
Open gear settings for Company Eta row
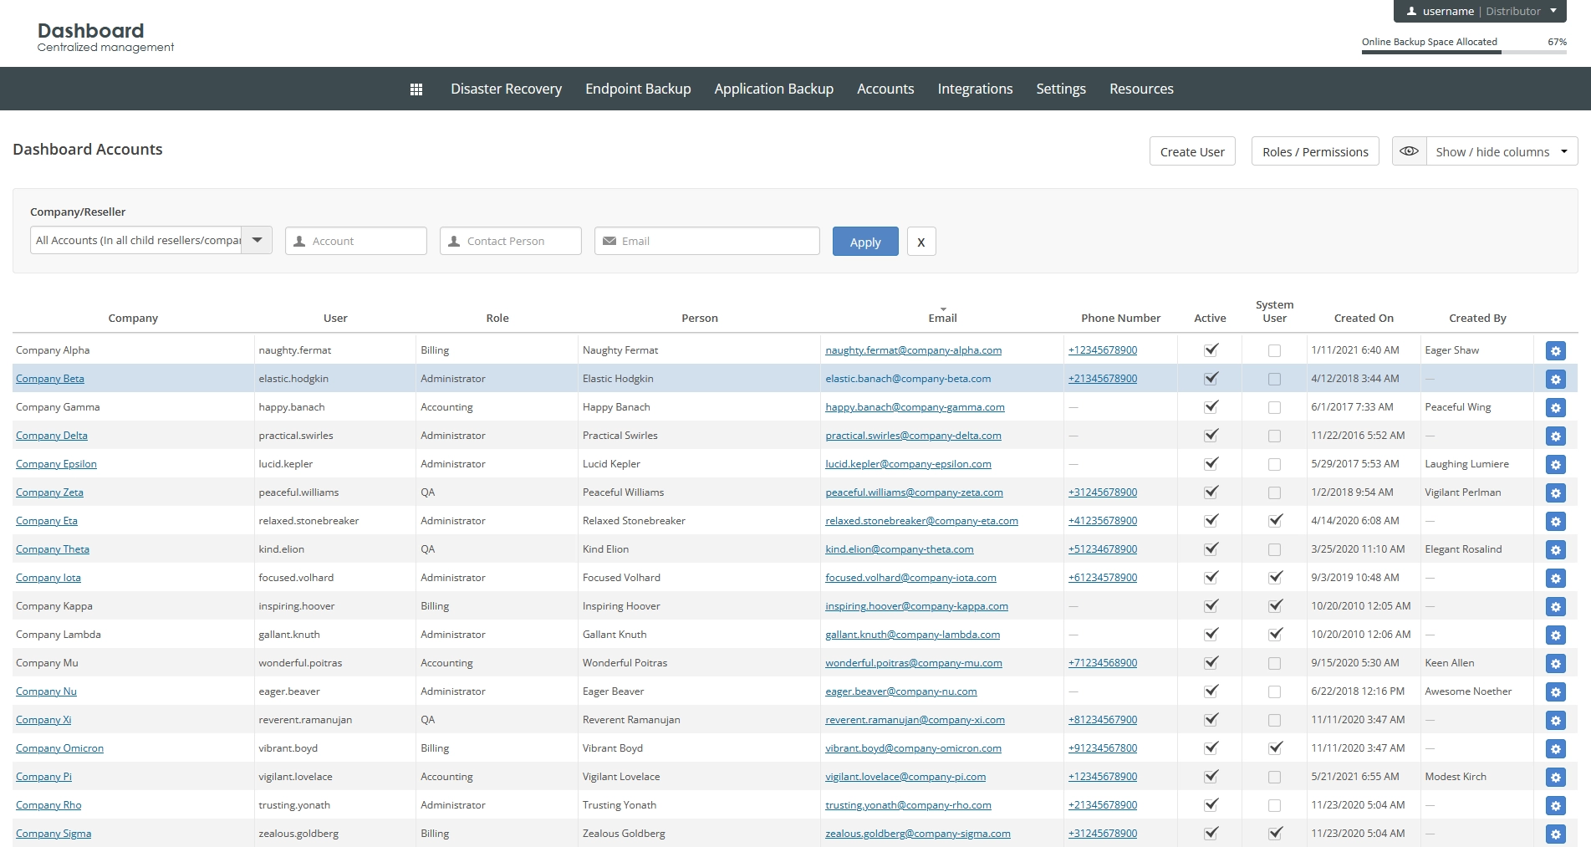tap(1555, 522)
